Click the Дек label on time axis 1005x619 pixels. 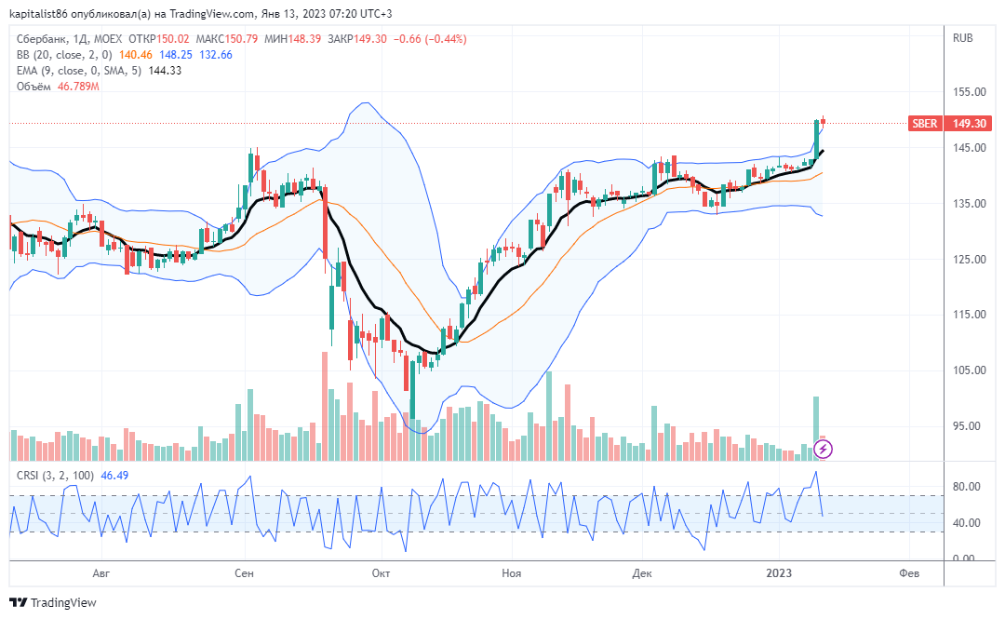[642, 572]
